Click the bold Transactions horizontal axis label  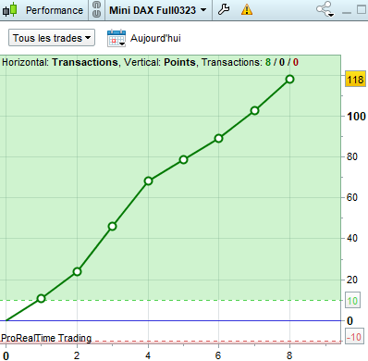85,62
